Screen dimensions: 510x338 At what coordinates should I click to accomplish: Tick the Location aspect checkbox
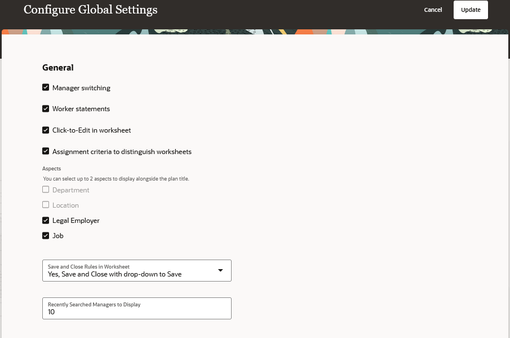pyautogui.click(x=46, y=205)
